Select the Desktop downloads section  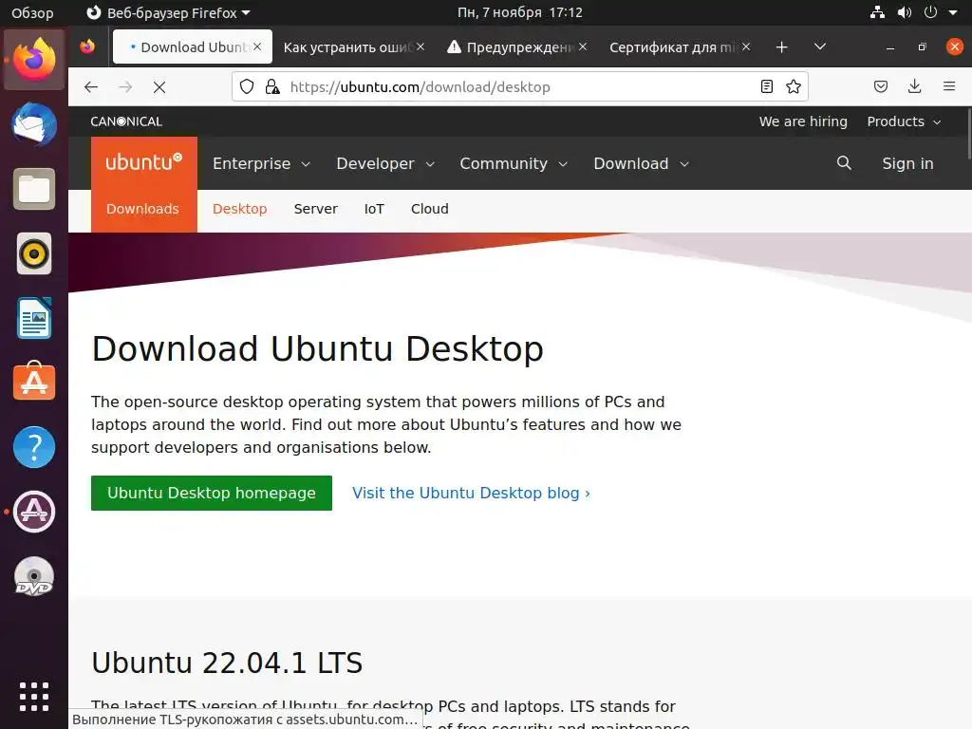pyautogui.click(x=240, y=209)
